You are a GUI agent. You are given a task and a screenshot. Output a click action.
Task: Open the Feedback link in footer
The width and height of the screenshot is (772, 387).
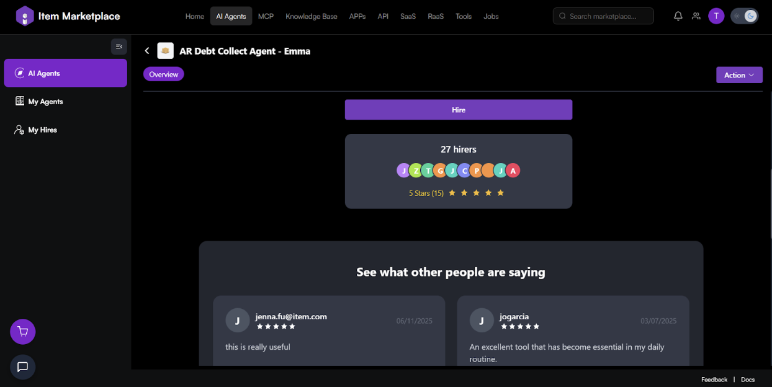tap(714, 380)
